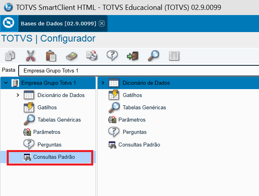Expand Dicionário de Dados in right panel
Viewport: 259px width, 196px height.
click(x=103, y=83)
